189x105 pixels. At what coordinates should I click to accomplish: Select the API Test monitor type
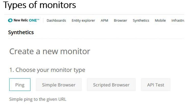pos(156,85)
